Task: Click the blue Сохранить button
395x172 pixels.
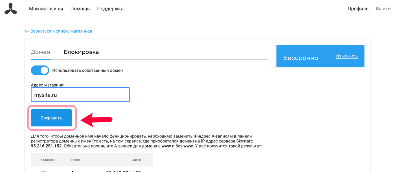Action: coord(51,118)
